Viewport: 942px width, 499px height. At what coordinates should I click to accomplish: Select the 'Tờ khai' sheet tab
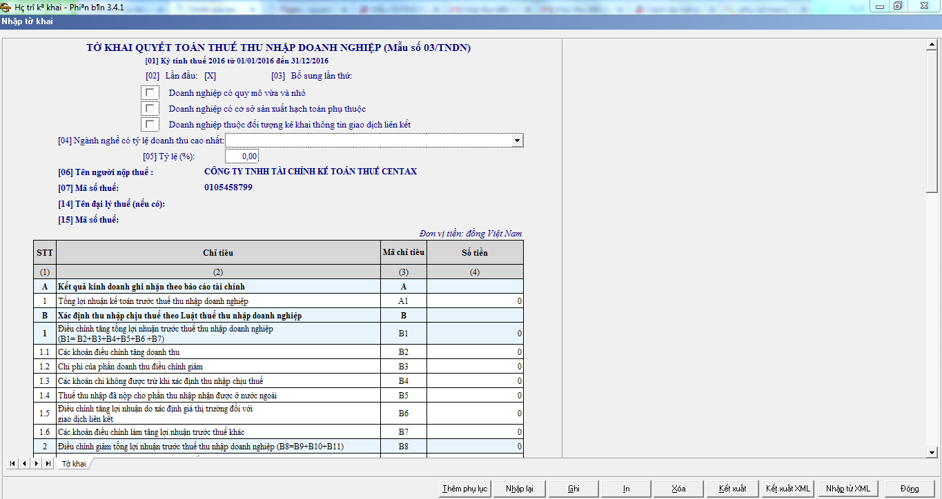tap(74, 464)
